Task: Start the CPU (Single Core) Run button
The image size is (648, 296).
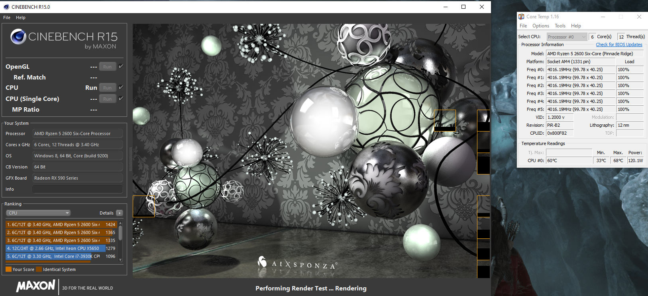Action: pyautogui.click(x=108, y=99)
